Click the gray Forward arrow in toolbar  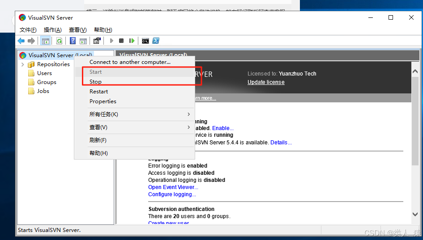(x=31, y=41)
